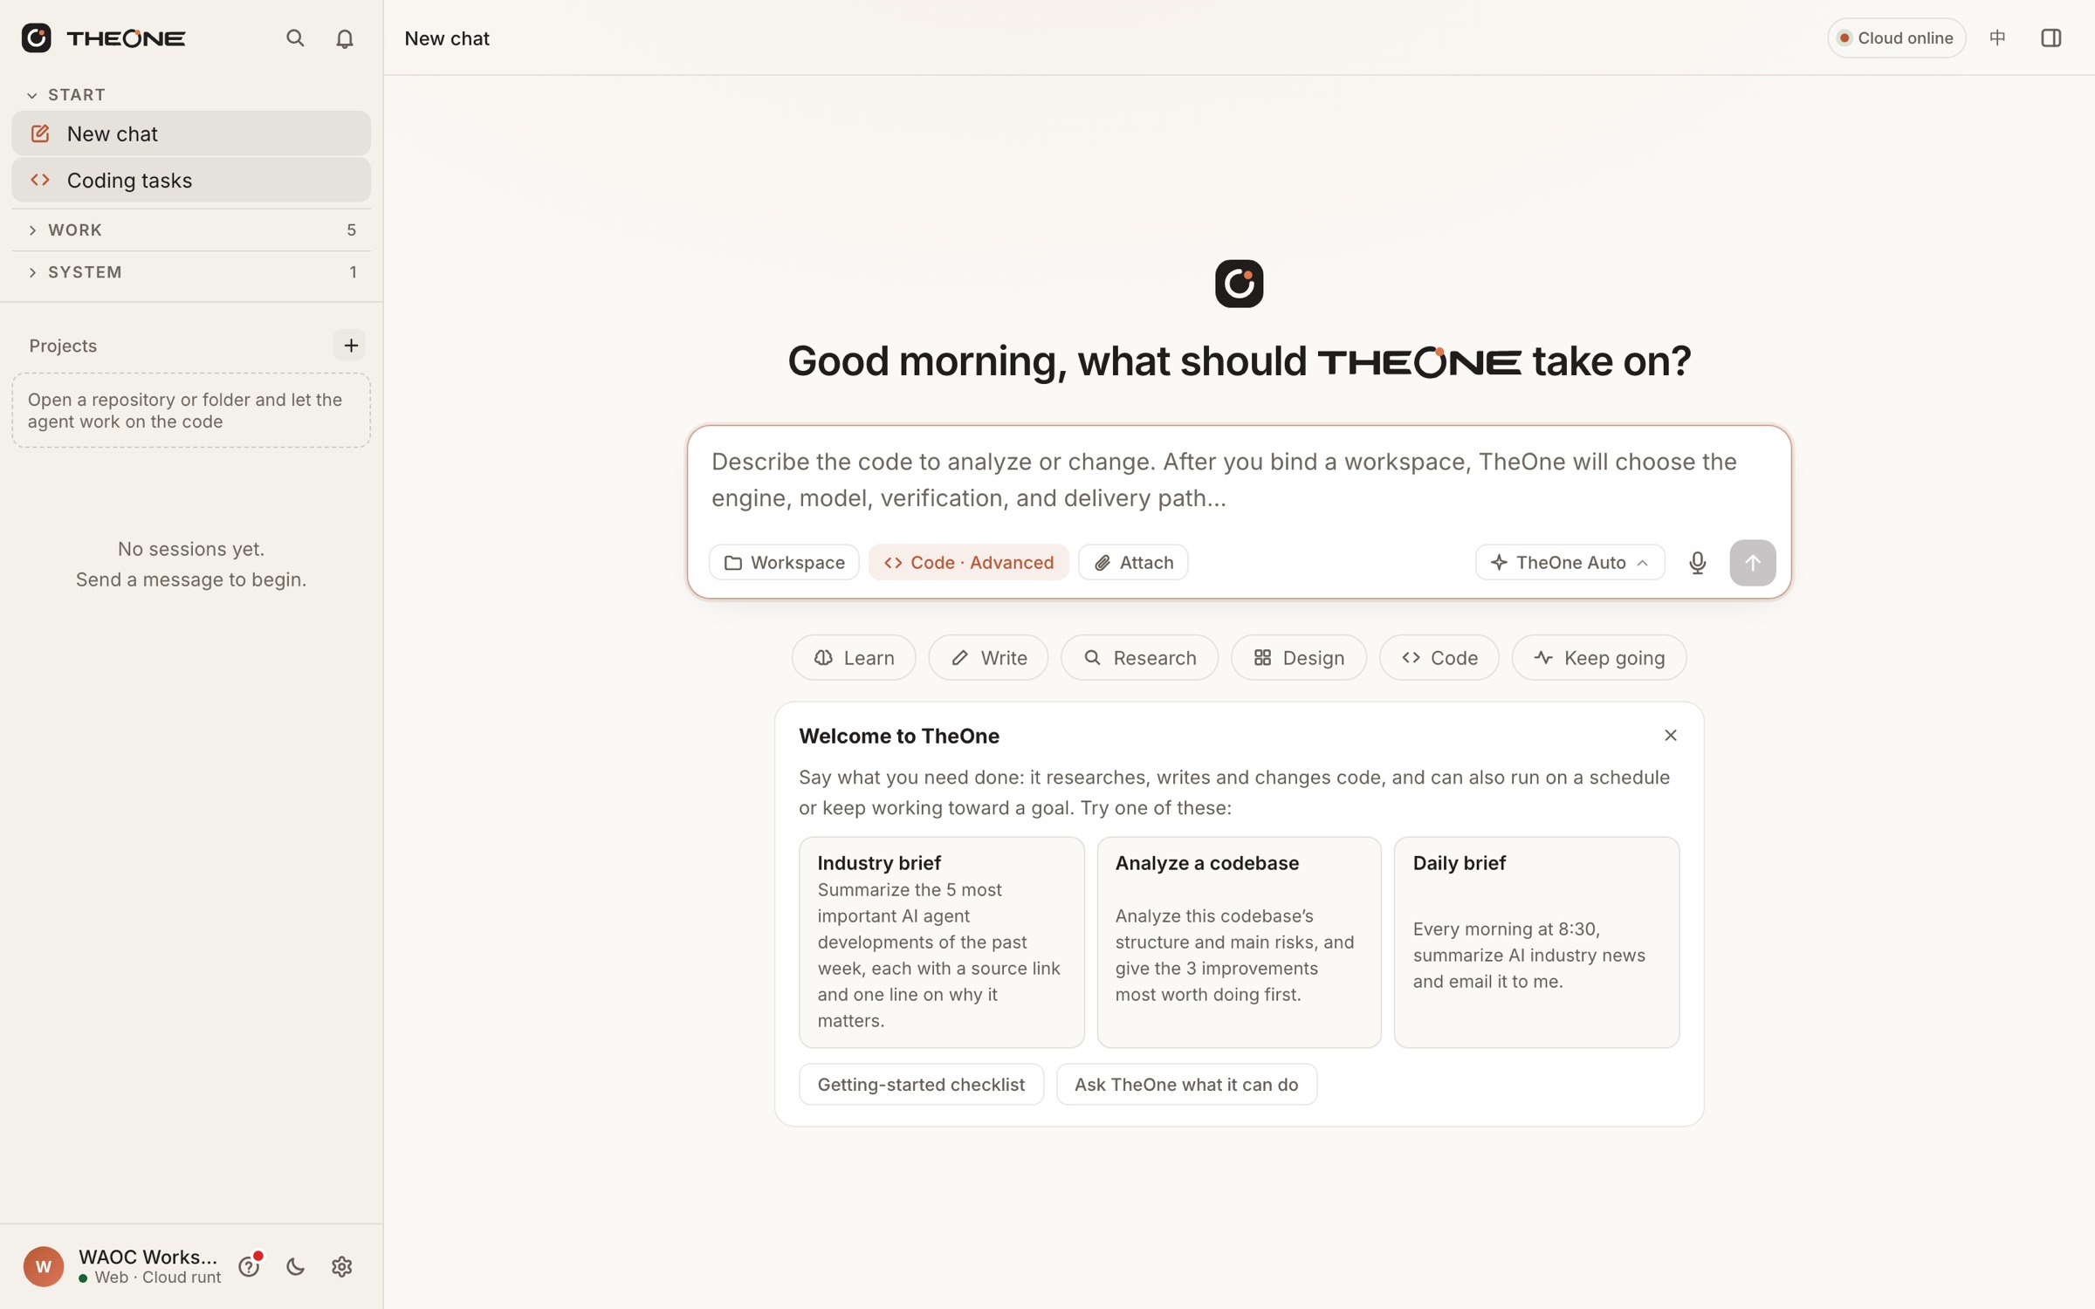Choose the Industry brief suggestion card
This screenshot has width=2095, height=1309.
tap(941, 942)
